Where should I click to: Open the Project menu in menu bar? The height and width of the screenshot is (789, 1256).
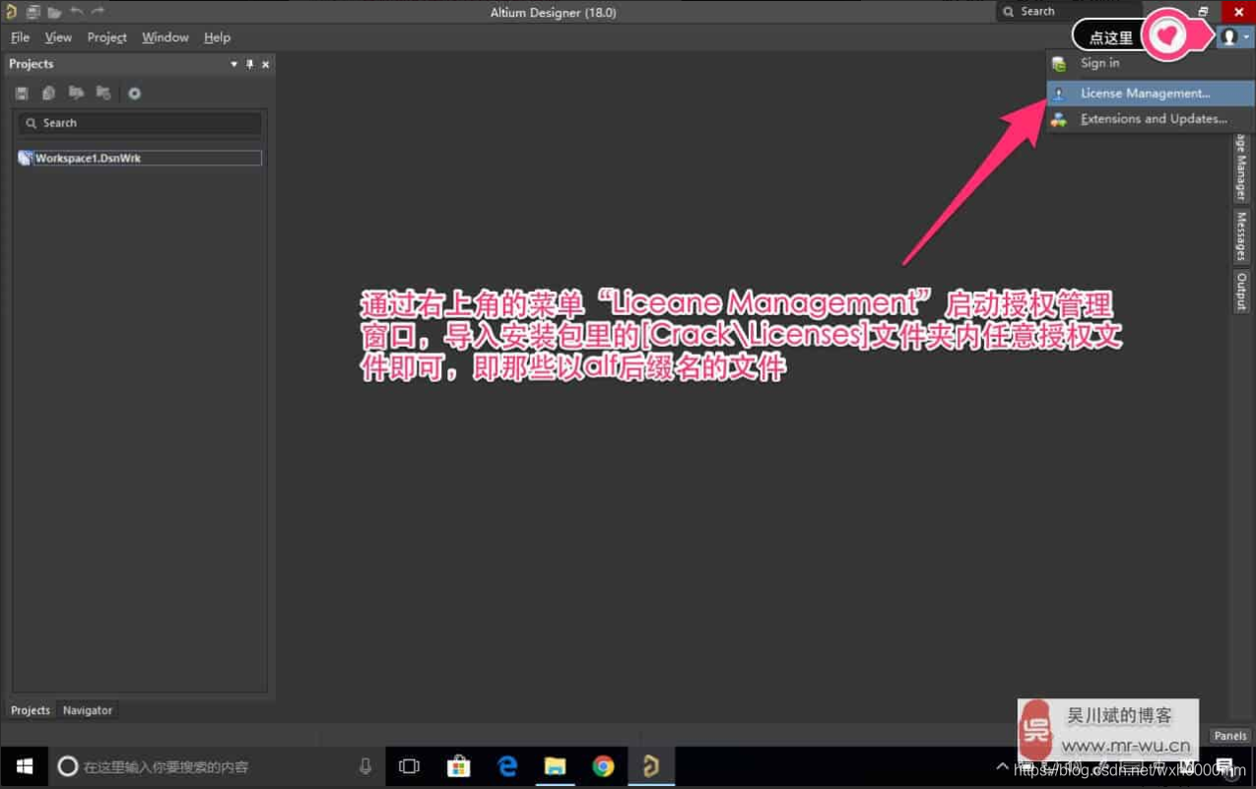[106, 37]
